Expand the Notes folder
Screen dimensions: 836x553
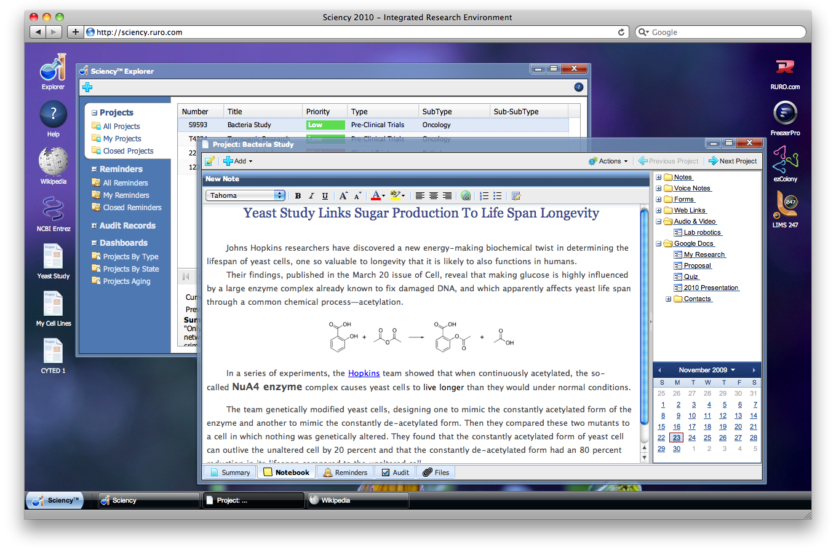658,178
